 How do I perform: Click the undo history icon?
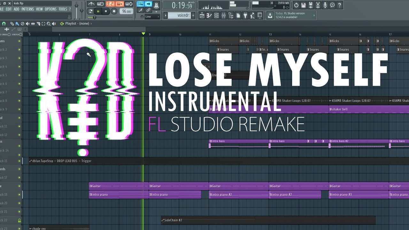tap(296, 5)
